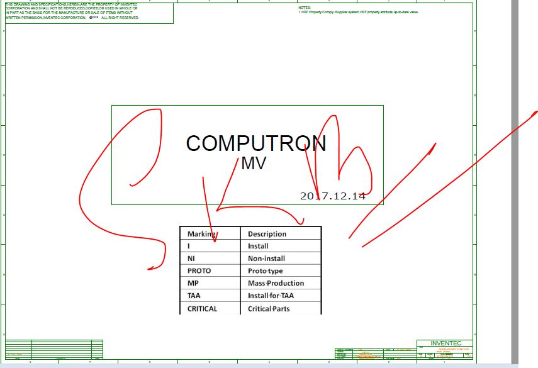Viewport: 538px width, 368px height.
Task: Click the Marking column header
Action: (x=210, y=233)
